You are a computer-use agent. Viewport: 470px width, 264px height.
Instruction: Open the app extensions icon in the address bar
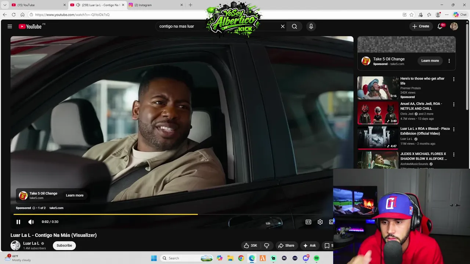(404, 15)
